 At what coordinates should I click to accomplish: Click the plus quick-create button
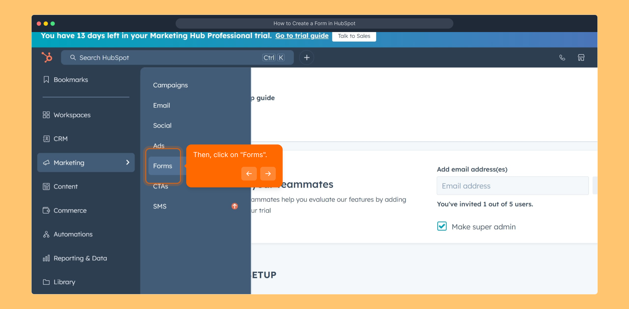pyautogui.click(x=306, y=58)
